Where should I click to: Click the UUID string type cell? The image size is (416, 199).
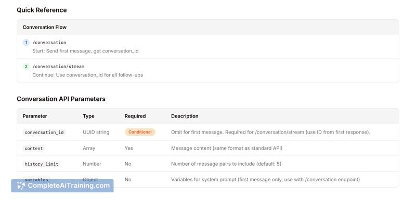click(x=96, y=132)
